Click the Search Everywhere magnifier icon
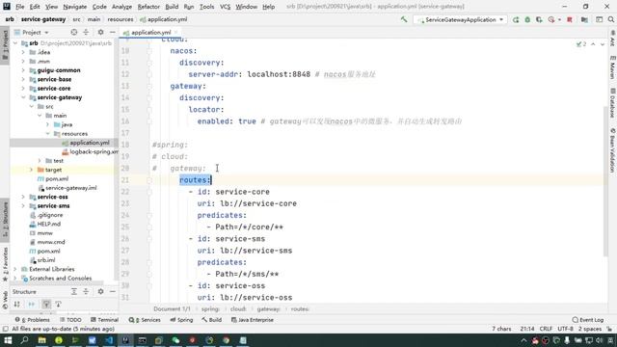Image resolution: width=617 pixels, height=347 pixels. click(x=610, y=19)
